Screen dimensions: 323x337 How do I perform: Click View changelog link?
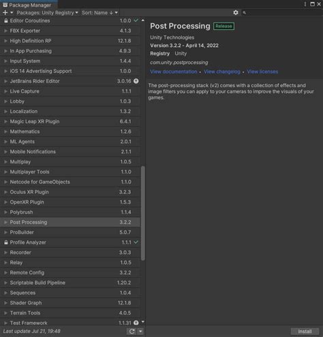(222, 71)
